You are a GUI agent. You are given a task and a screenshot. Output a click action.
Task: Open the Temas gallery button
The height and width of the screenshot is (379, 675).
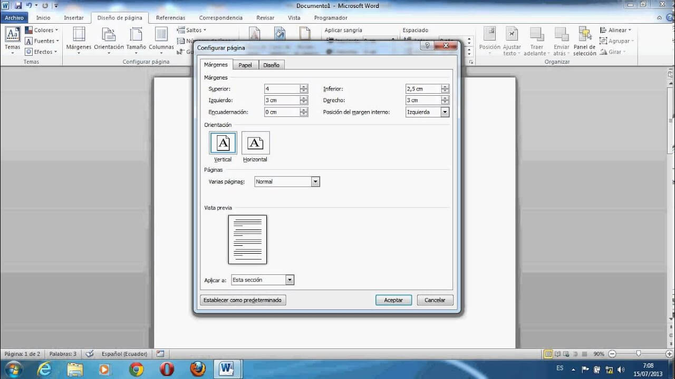coord(13,39)
